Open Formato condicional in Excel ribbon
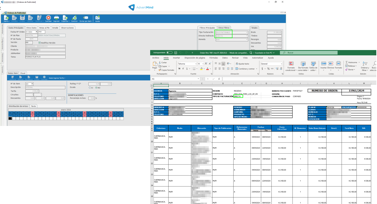The image size is (377, 204). pyautogui.click(x=291, y=66)
